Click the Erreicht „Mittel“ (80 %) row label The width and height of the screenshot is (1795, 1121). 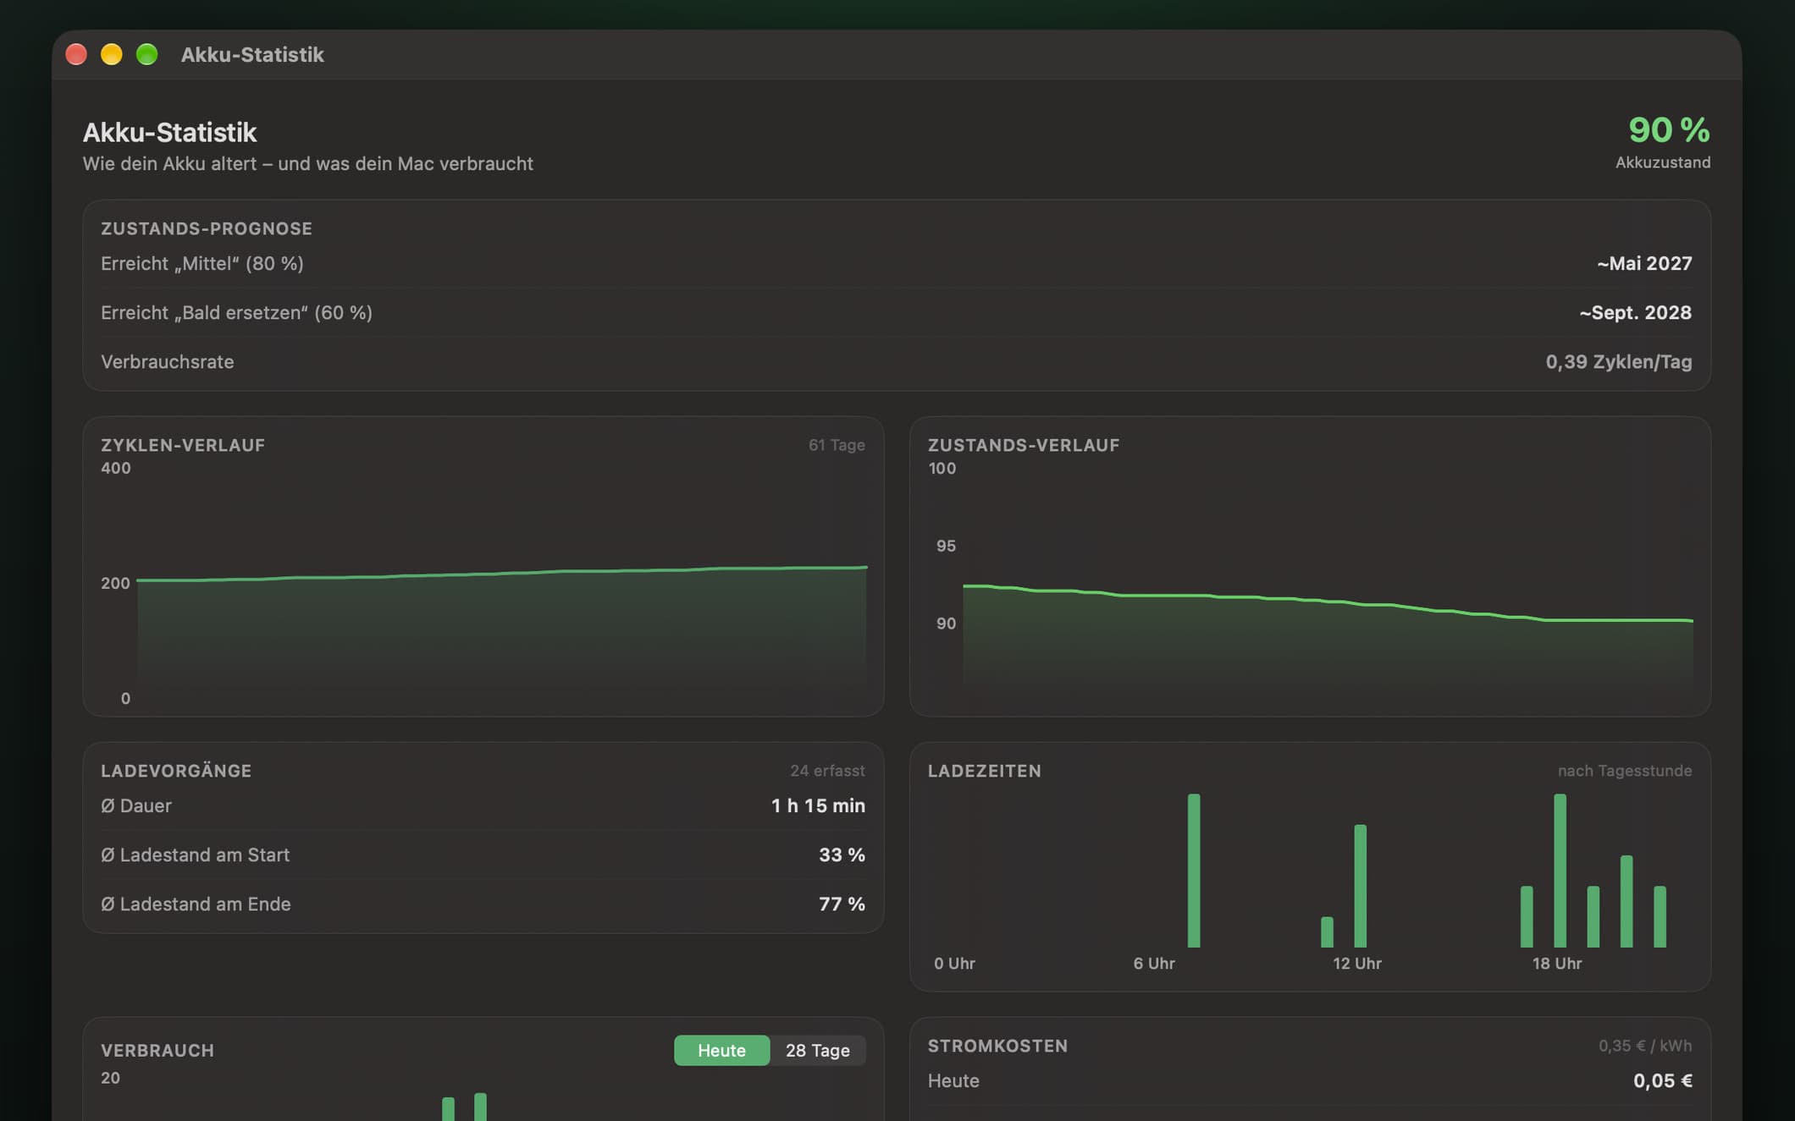click(x=202, y=263)
